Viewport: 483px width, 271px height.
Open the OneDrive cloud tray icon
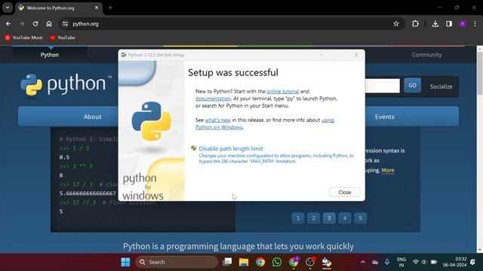375,262
